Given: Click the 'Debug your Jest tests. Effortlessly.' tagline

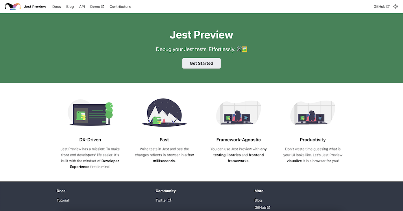Looking at the screenshot, I should pyautogui.click(x=195, y=49).
